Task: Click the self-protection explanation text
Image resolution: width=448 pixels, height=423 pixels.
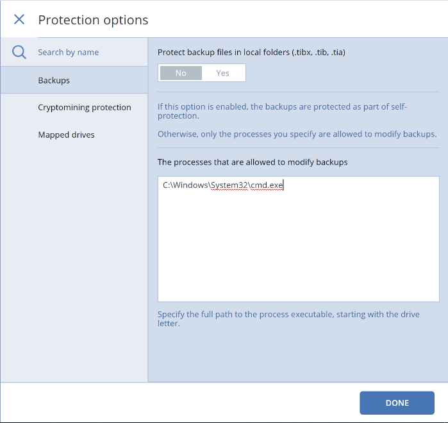Action: tap(282, 111)
